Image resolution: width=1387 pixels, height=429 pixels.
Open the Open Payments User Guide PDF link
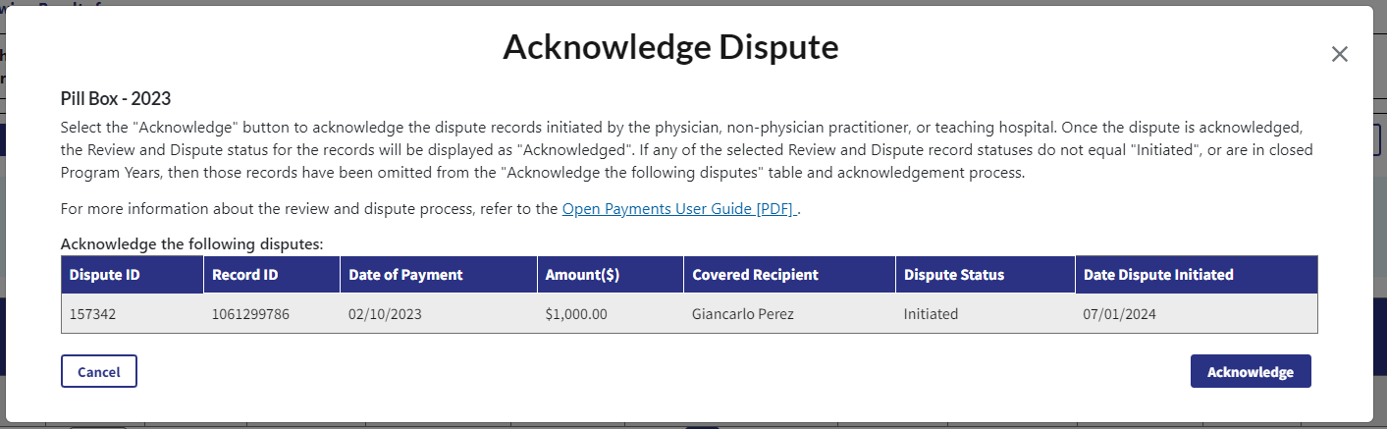[679, 209]
